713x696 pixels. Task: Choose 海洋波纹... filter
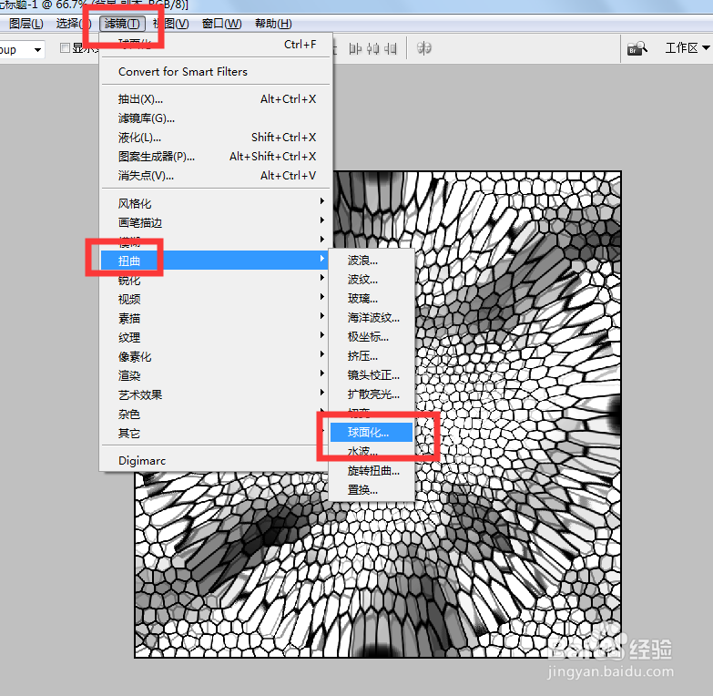(372, 318)
